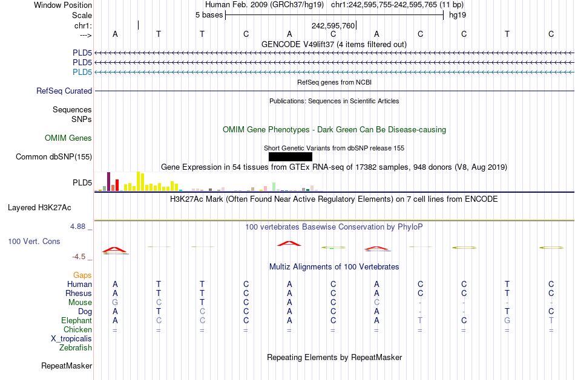Select the Zebrafish alignment row label
The width and height of the screenshot is (575, 380).
pos(76,348)
